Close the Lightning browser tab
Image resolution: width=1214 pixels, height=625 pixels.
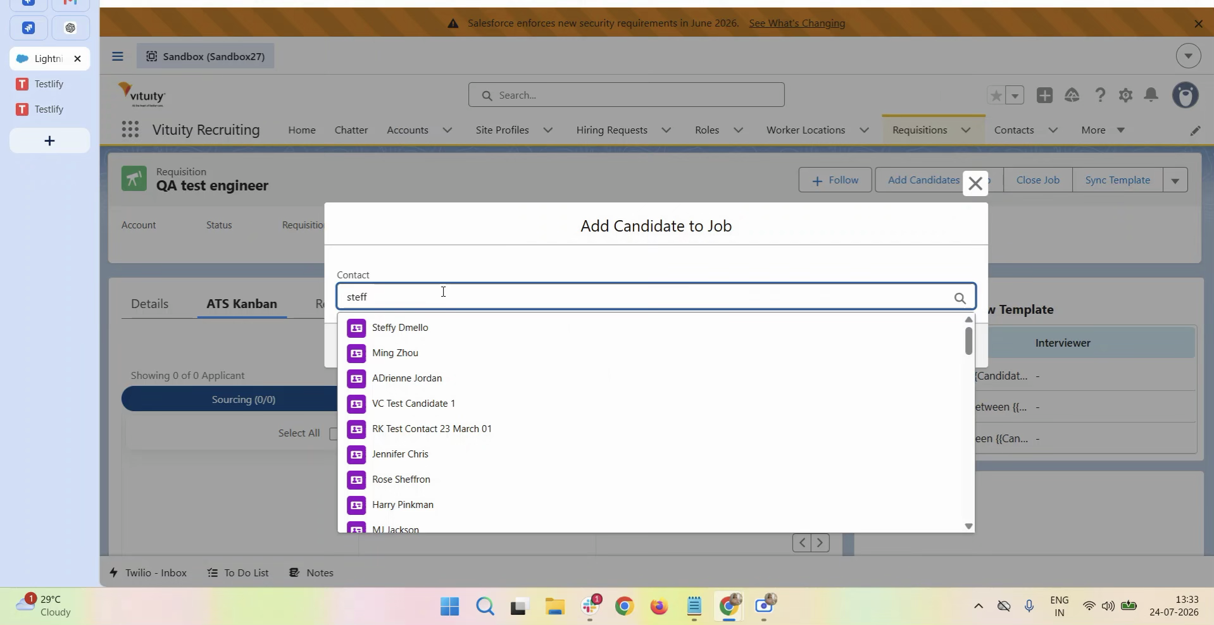[77, 59]
